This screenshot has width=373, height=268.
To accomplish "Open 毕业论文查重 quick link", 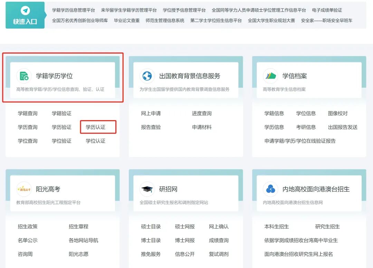I will pyautogui.click(x=127, y=20).
